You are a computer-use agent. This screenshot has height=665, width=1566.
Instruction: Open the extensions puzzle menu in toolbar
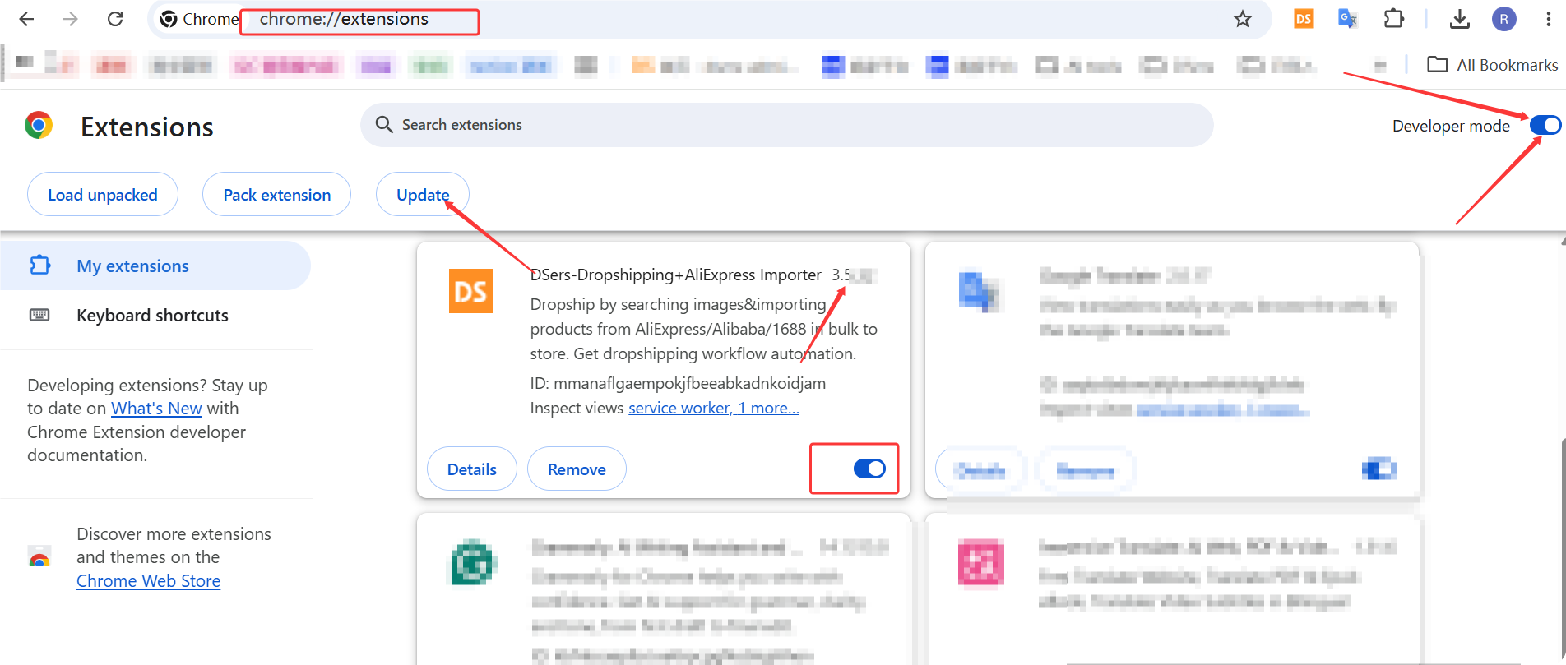click(x=1393, y=19)
